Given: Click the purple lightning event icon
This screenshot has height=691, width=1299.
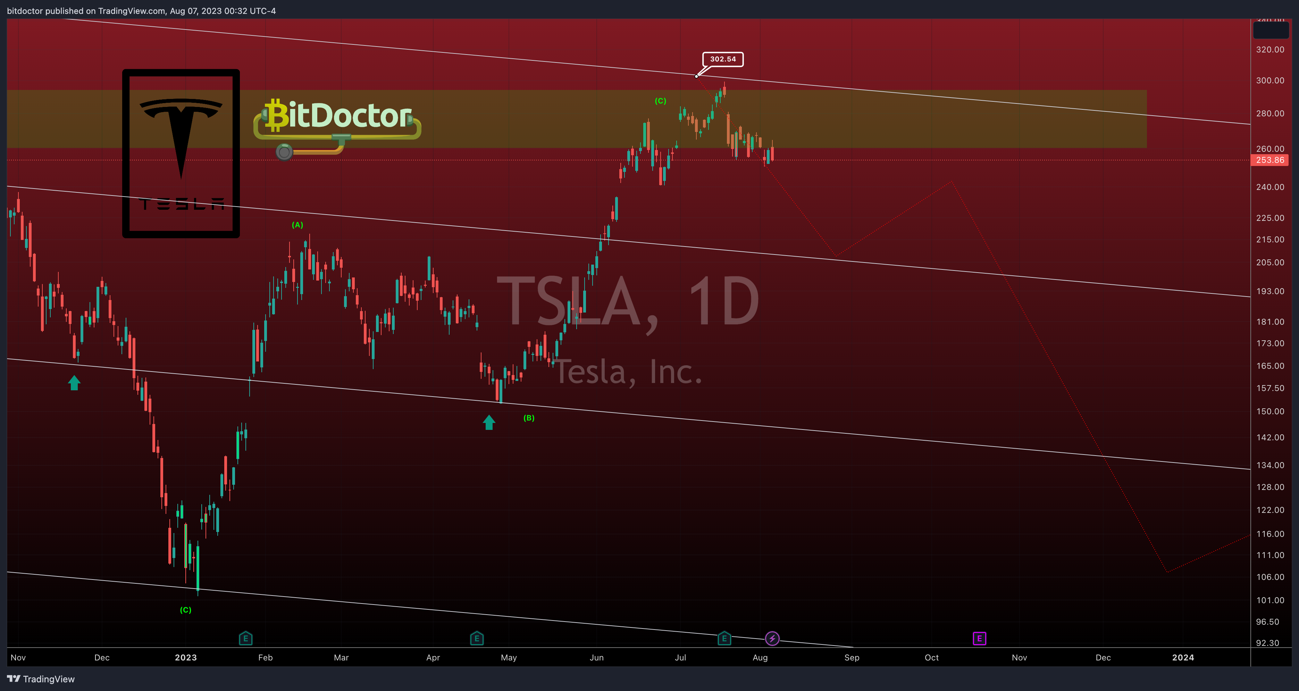Looking at the screenshot, I should pyautogui.click(x=772, y=639).
